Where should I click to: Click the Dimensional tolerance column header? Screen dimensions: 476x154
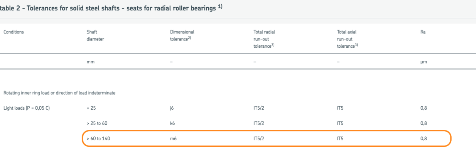pos(182,35)
